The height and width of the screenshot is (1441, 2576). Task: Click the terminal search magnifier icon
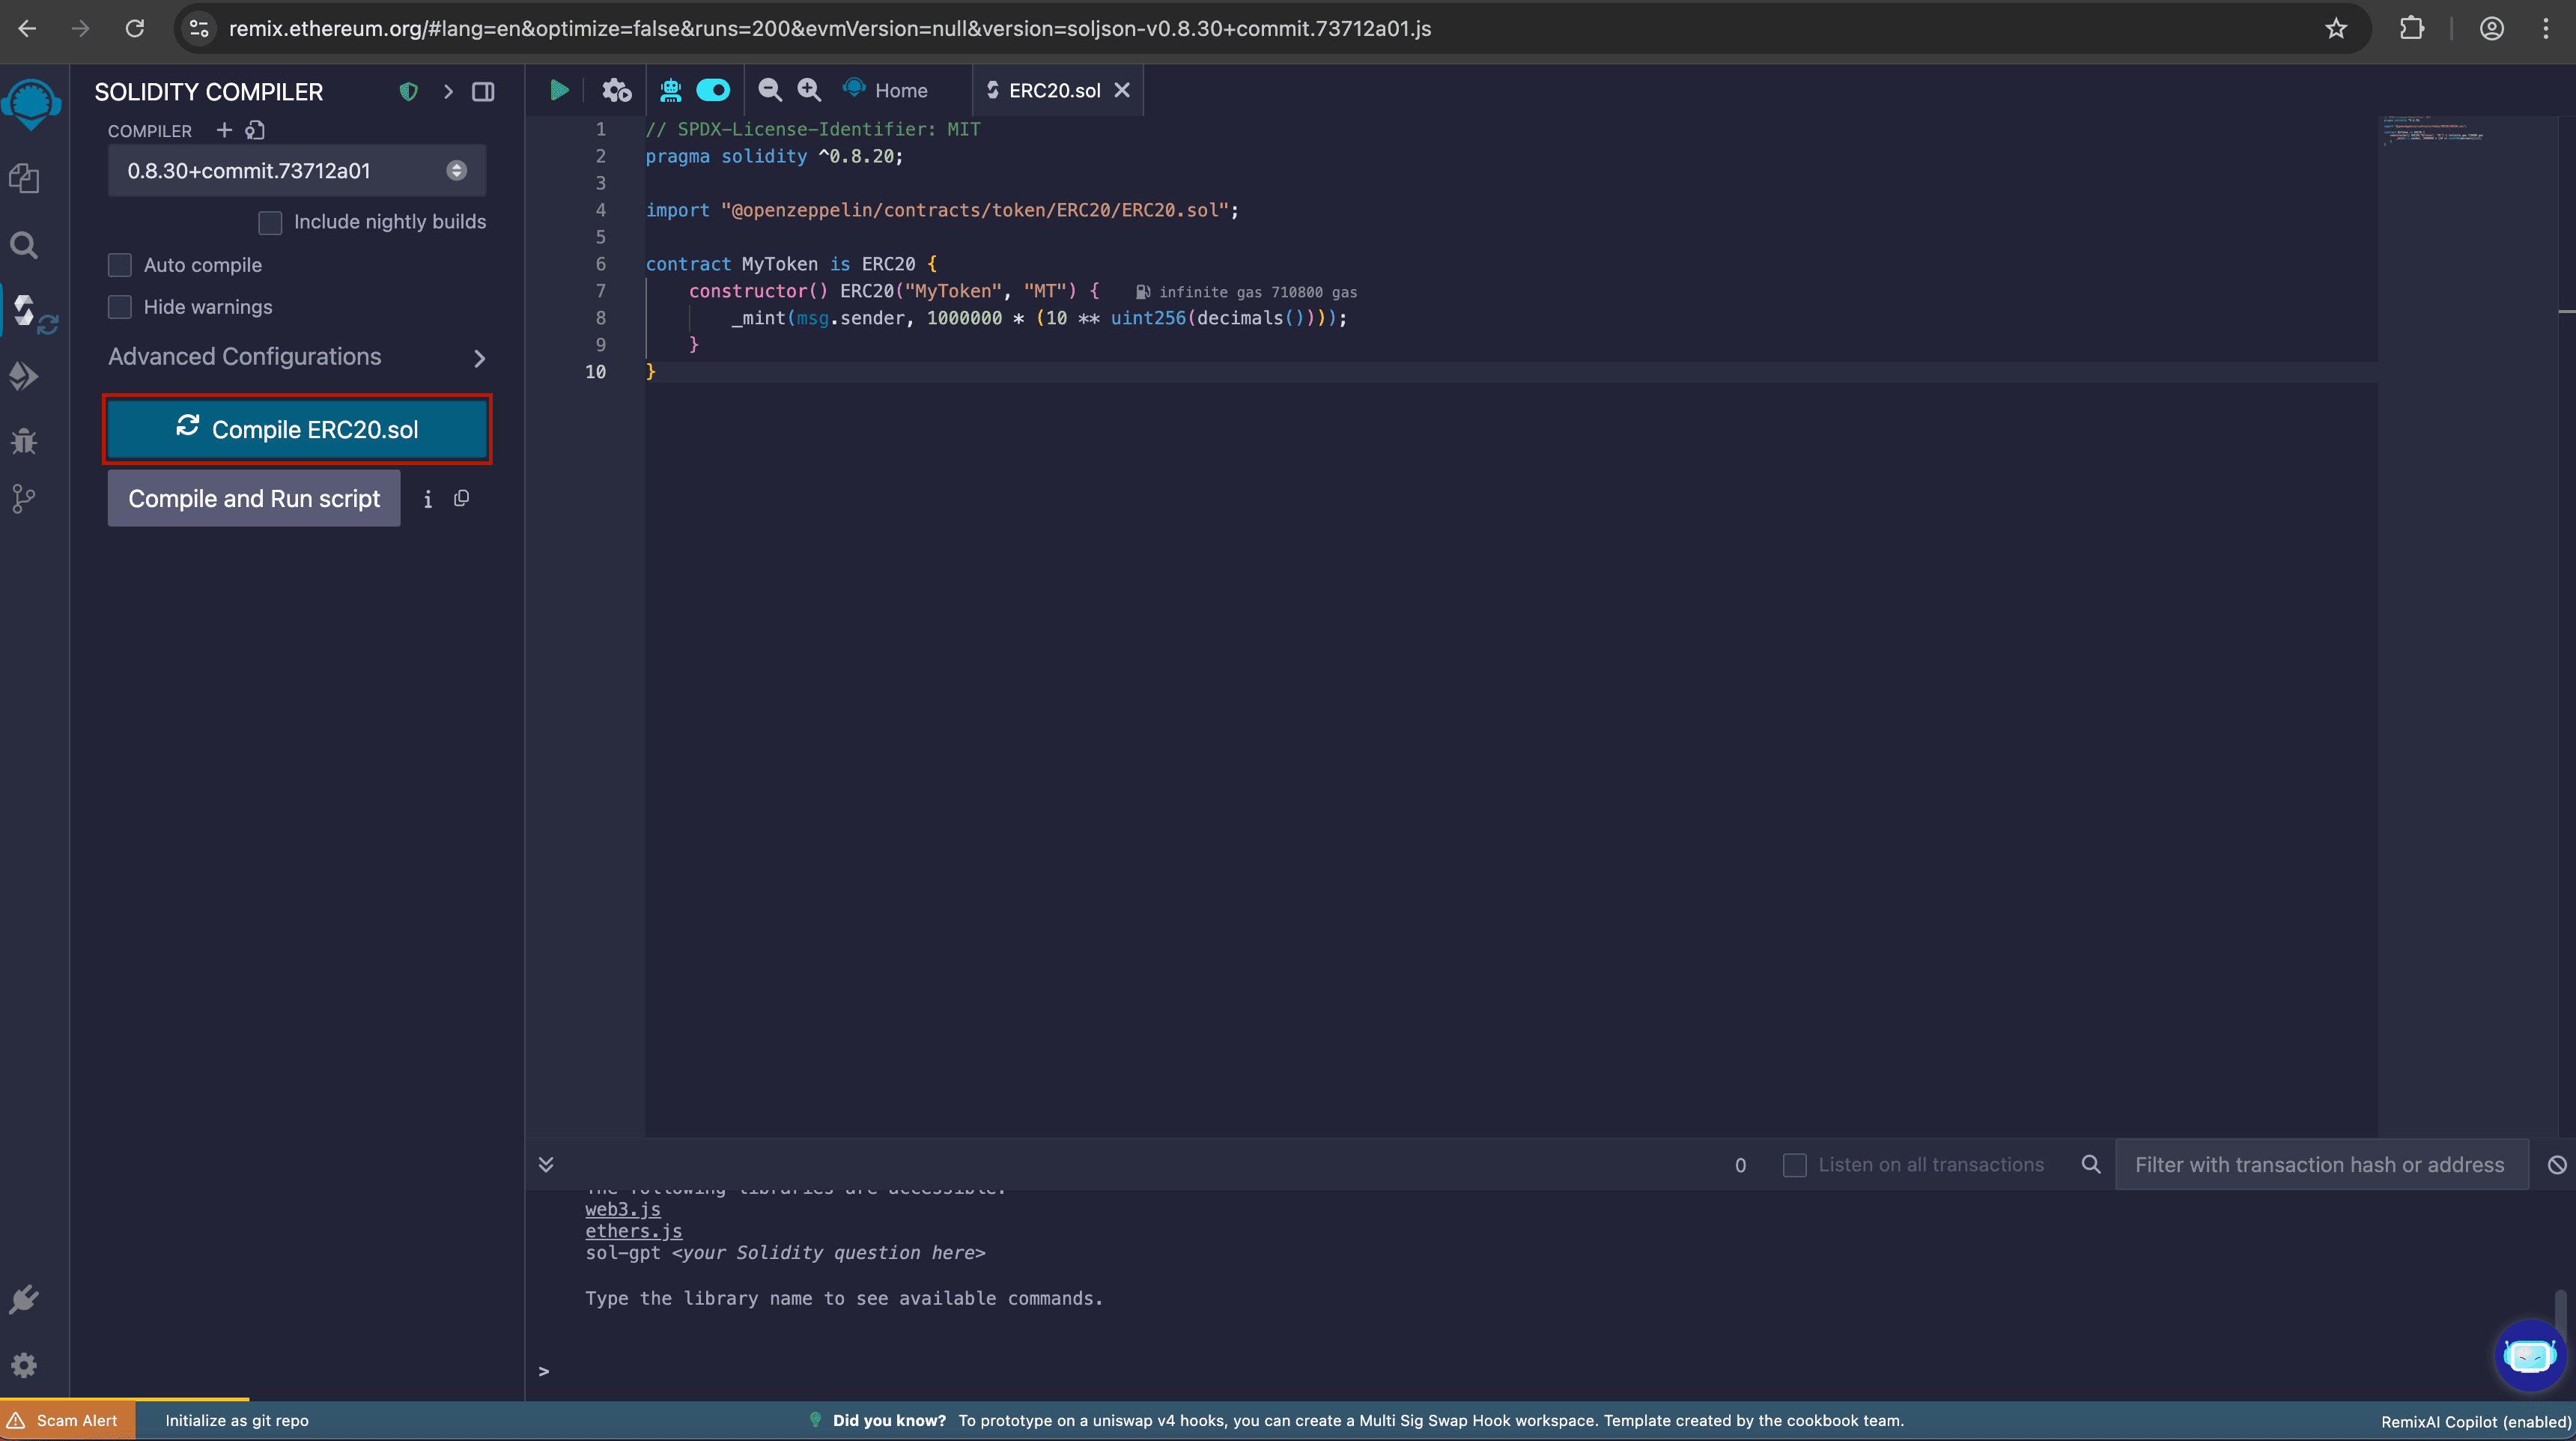(2091, 1164)
